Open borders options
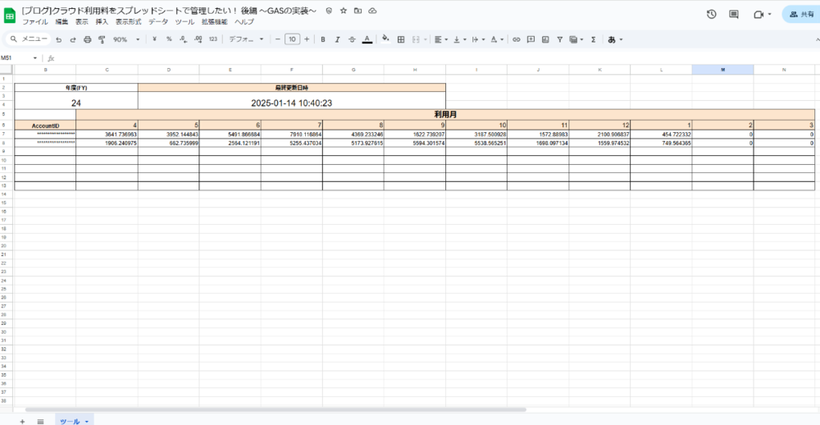The width and height of the screenshot is (820, 425). (401, 39)
